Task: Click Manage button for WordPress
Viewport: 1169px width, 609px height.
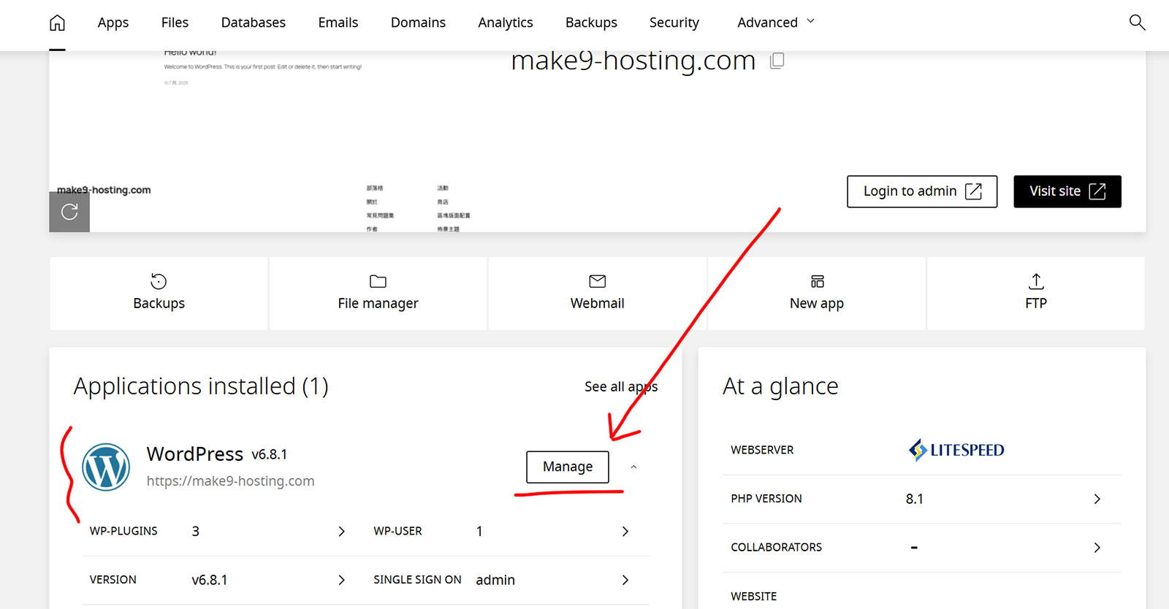Action: pos(568,467)
